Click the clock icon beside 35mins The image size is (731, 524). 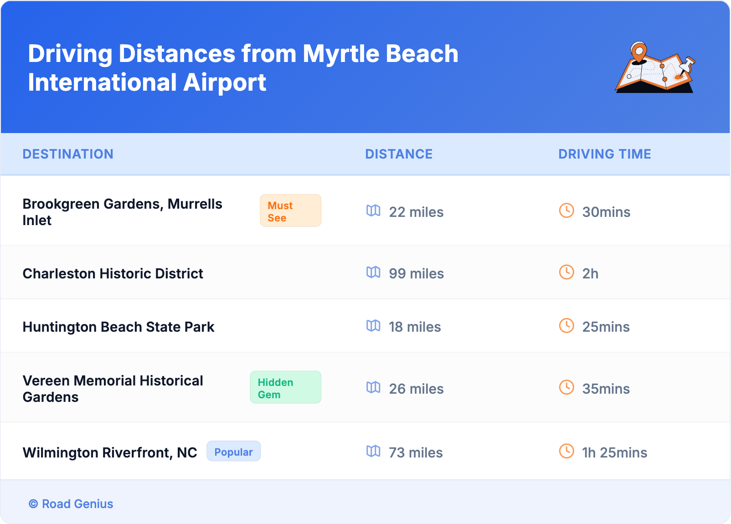click(566, 387)
